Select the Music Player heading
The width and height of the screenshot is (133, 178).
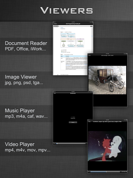20,111
